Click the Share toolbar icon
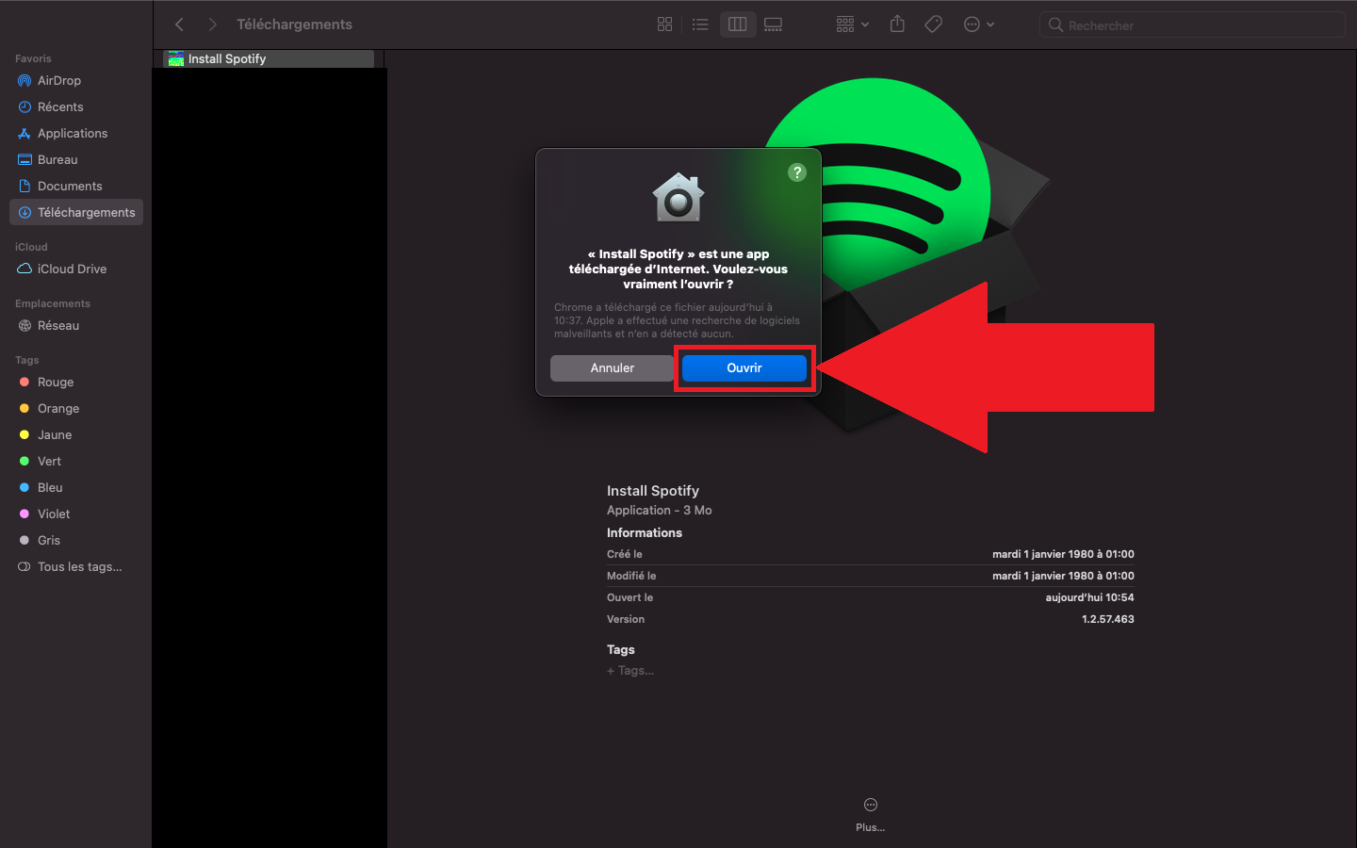Screen dimensions: 1357x848 (897, 24)
